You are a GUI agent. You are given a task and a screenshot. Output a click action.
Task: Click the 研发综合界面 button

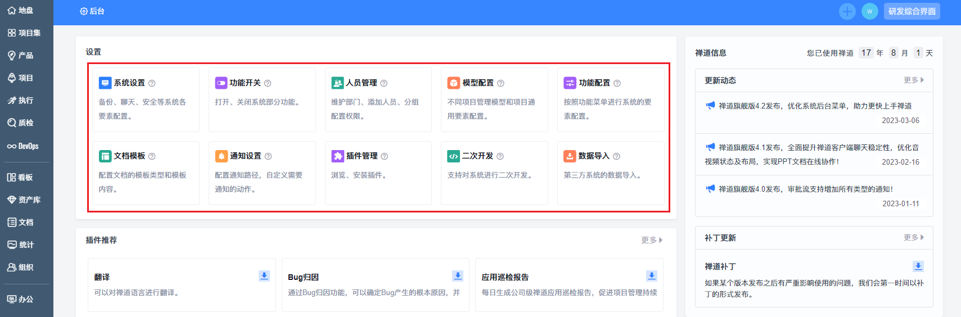pos(912,11)
